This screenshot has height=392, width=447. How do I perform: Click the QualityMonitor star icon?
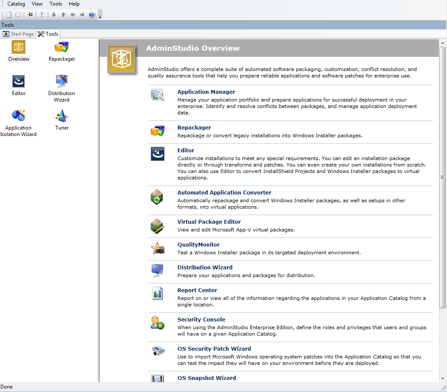tap(157, 248)
